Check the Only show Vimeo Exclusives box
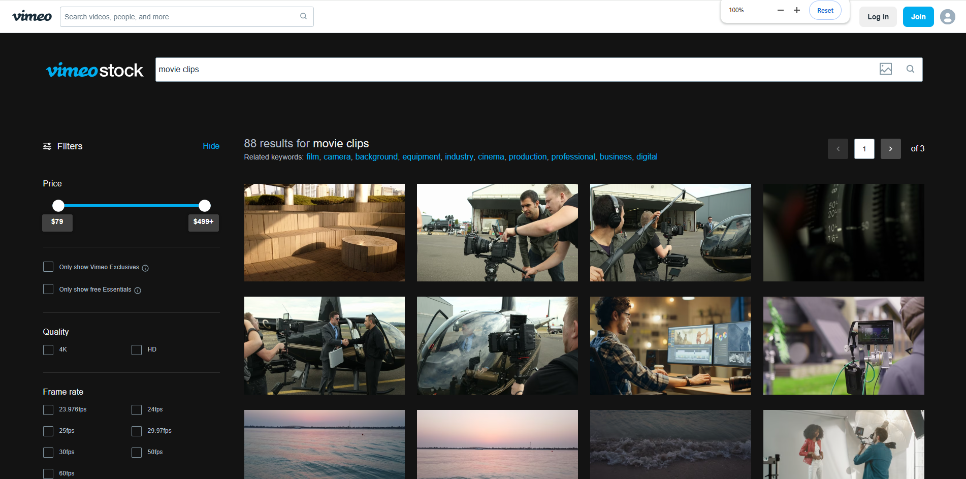The image size is (966, 479). point(48,267)
